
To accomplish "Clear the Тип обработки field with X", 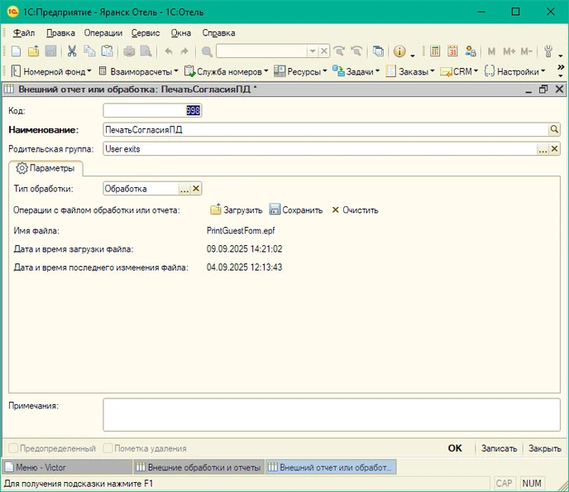I will pyautogui.click(x=196, y=189).
